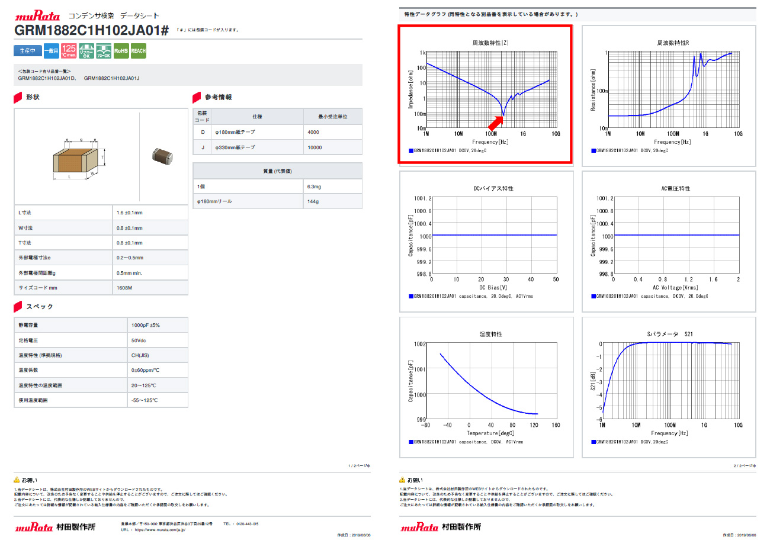
Task: Click the データシート heading text
Action: click(x=140, y=16)
